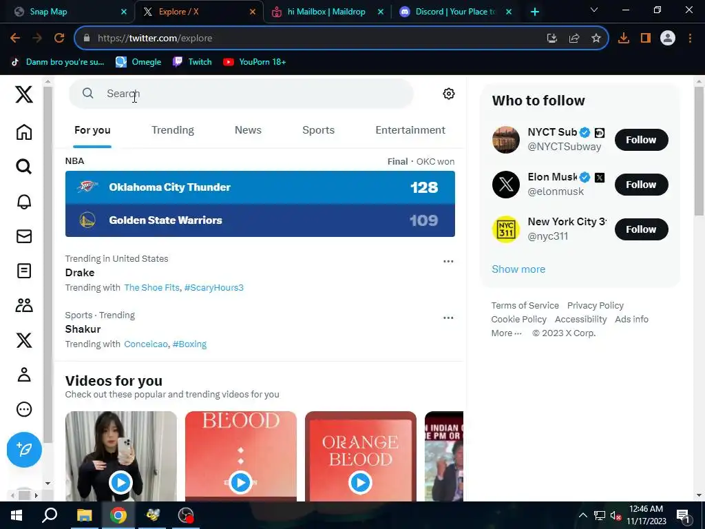Install app icon in address bar
The image size is (705, 529).
click(551, 39)
